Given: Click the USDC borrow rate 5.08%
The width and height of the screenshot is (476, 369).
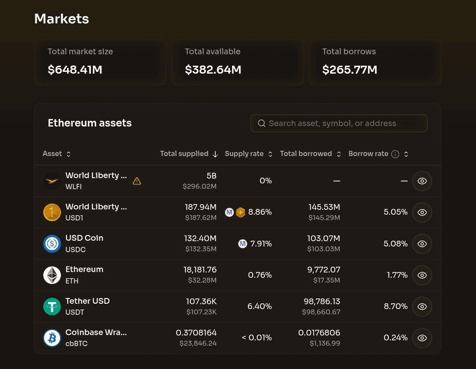Looking at the screenshot, I should click(396, 244).
